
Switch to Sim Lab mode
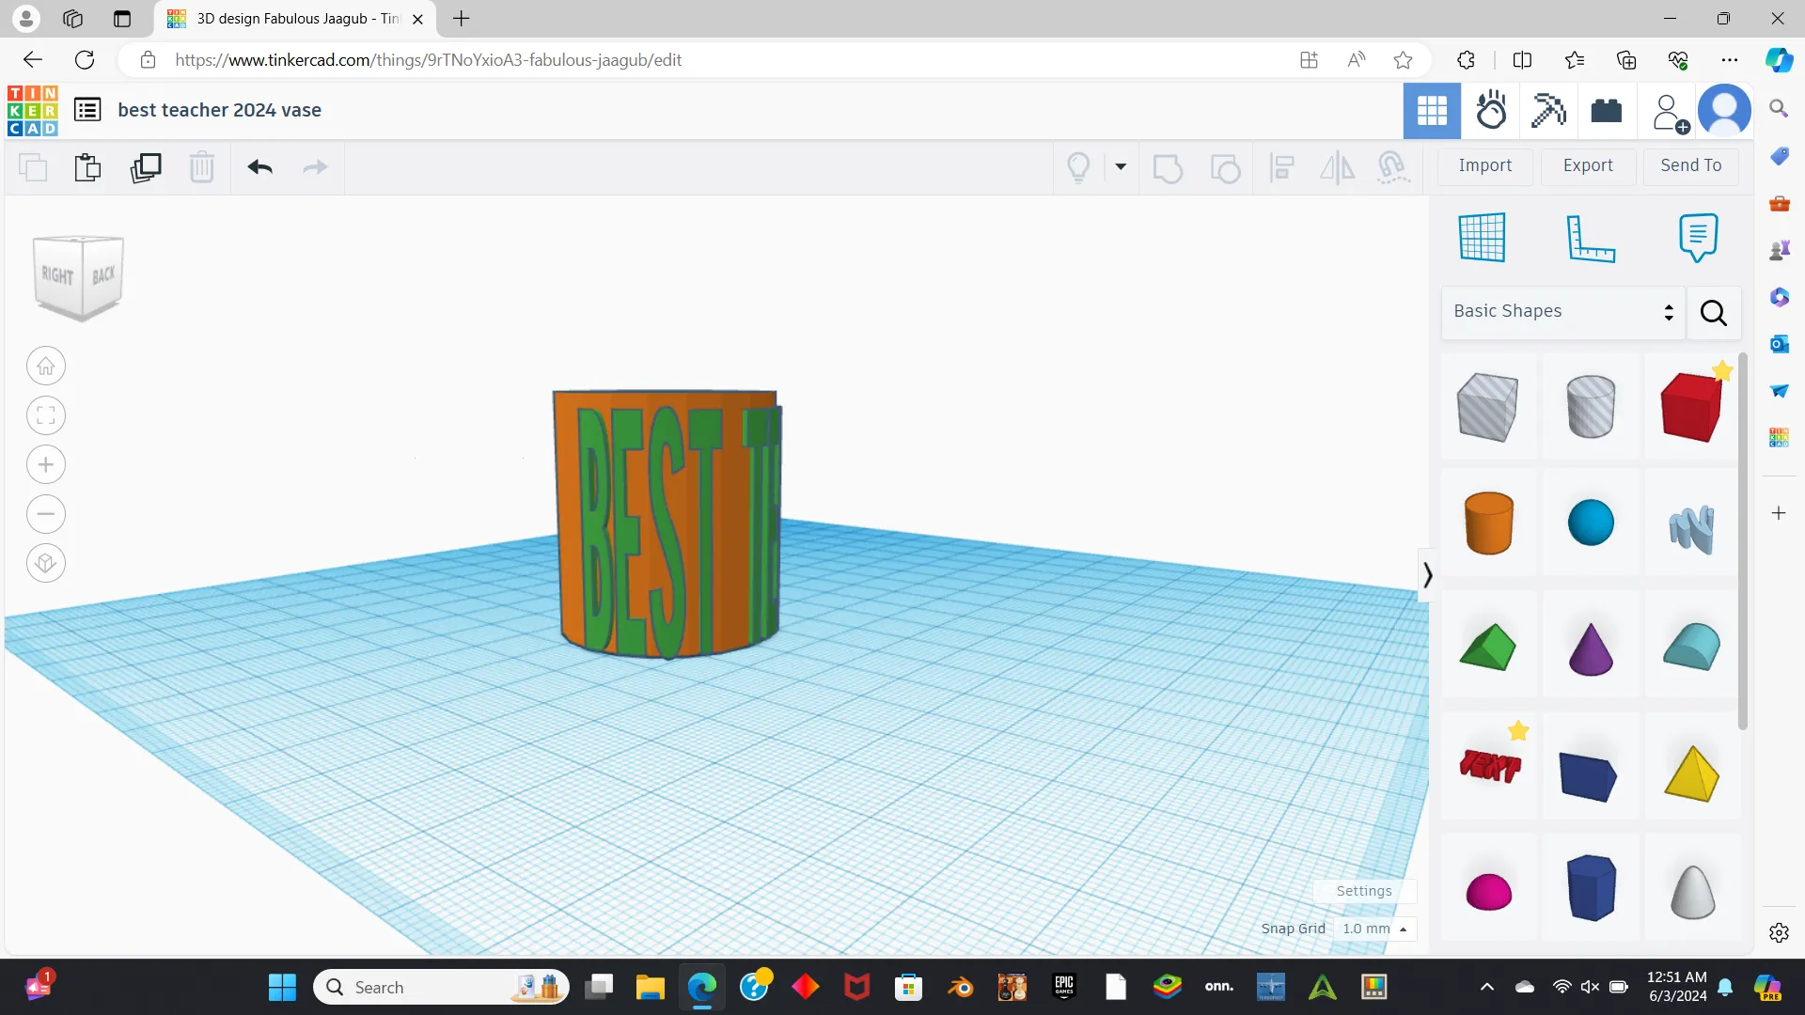pos(1491,111)
